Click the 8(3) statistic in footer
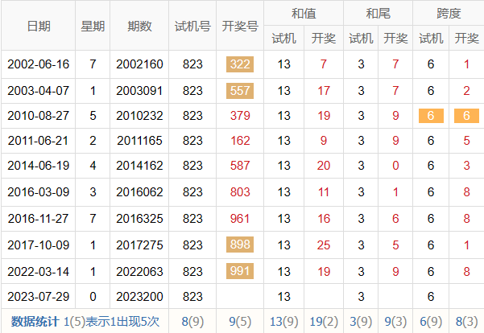Viewport: 484px width, 333px height. point(466,322)
